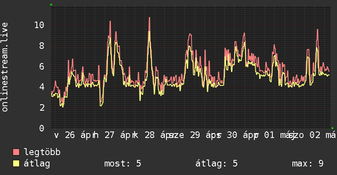This screenshot has width=337, height=175.
Task: Click the x-axis date label 30
Action: (x=232, y=135)
